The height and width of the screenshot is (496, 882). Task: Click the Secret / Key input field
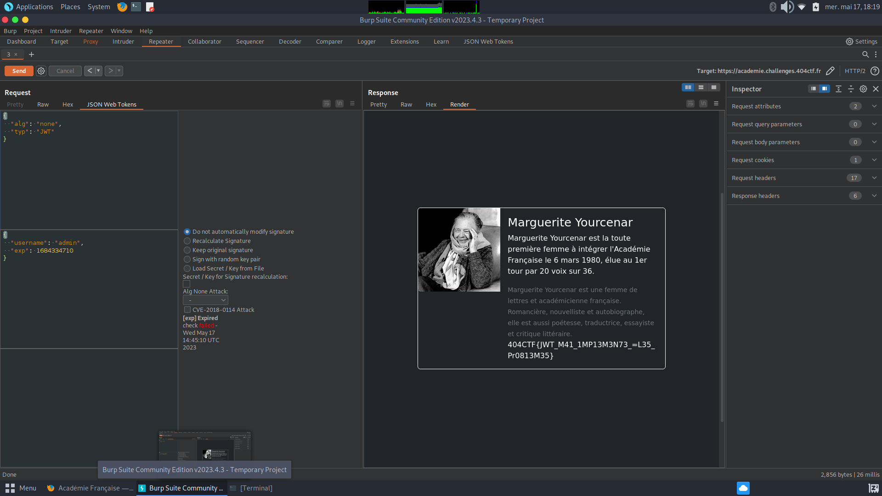point(187,284)
